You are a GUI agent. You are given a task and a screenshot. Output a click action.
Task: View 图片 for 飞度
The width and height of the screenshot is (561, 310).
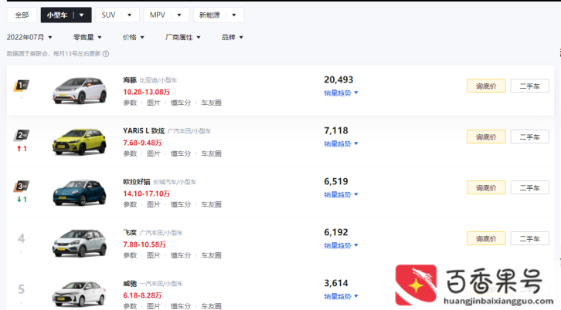pyautogui.click(x=154, y=255)
